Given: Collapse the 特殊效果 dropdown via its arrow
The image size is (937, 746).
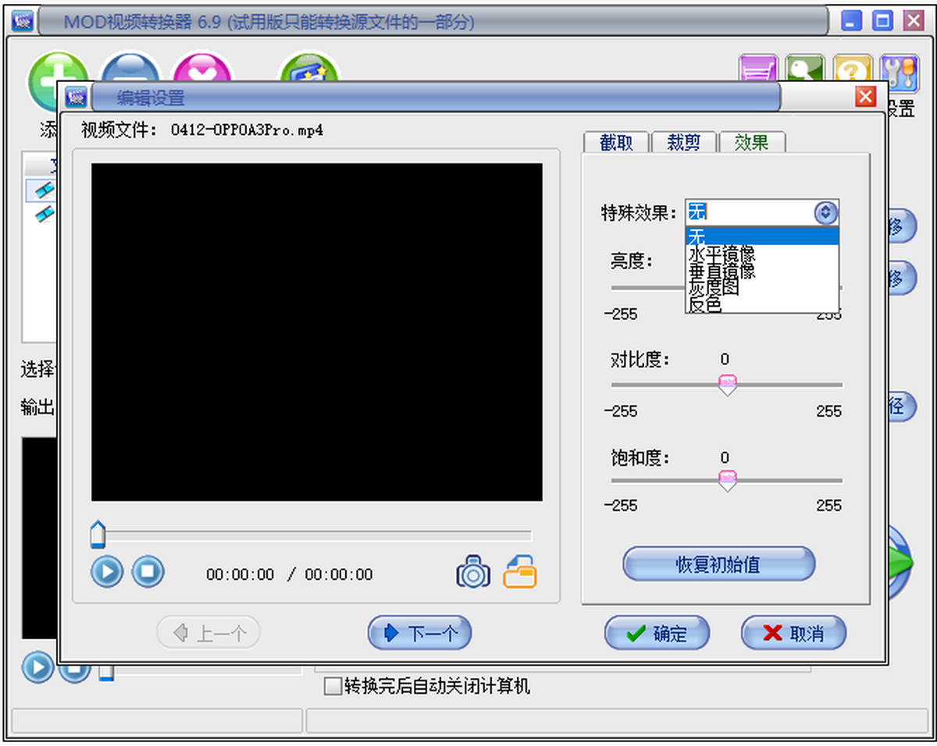Looking at the screenshot, I should (x=825, y=212).
